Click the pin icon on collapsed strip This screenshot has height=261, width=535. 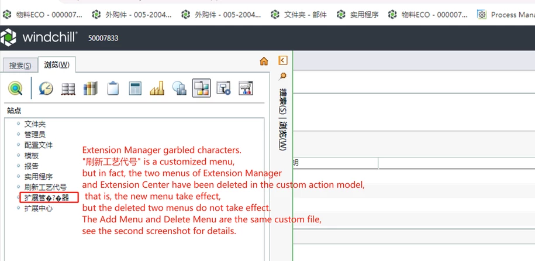282,77
